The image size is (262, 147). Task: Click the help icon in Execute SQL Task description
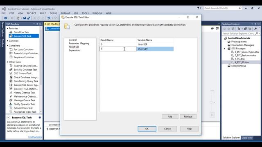pyautogui.click(x=40, y=118)
